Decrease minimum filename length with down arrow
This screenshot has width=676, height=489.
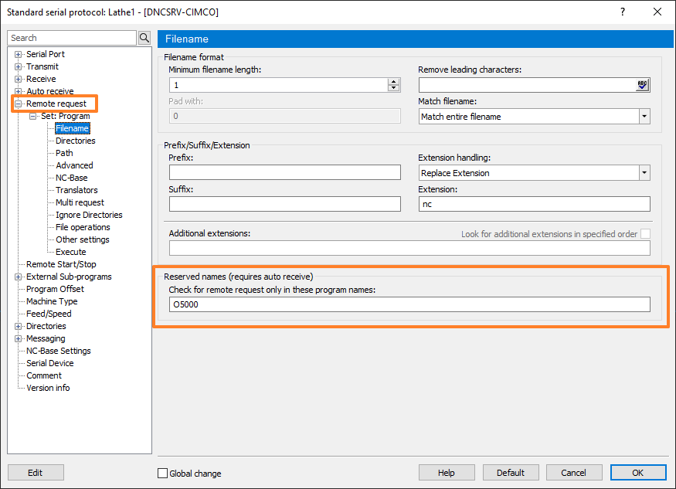pyautogui.click(x=393, y=88)
